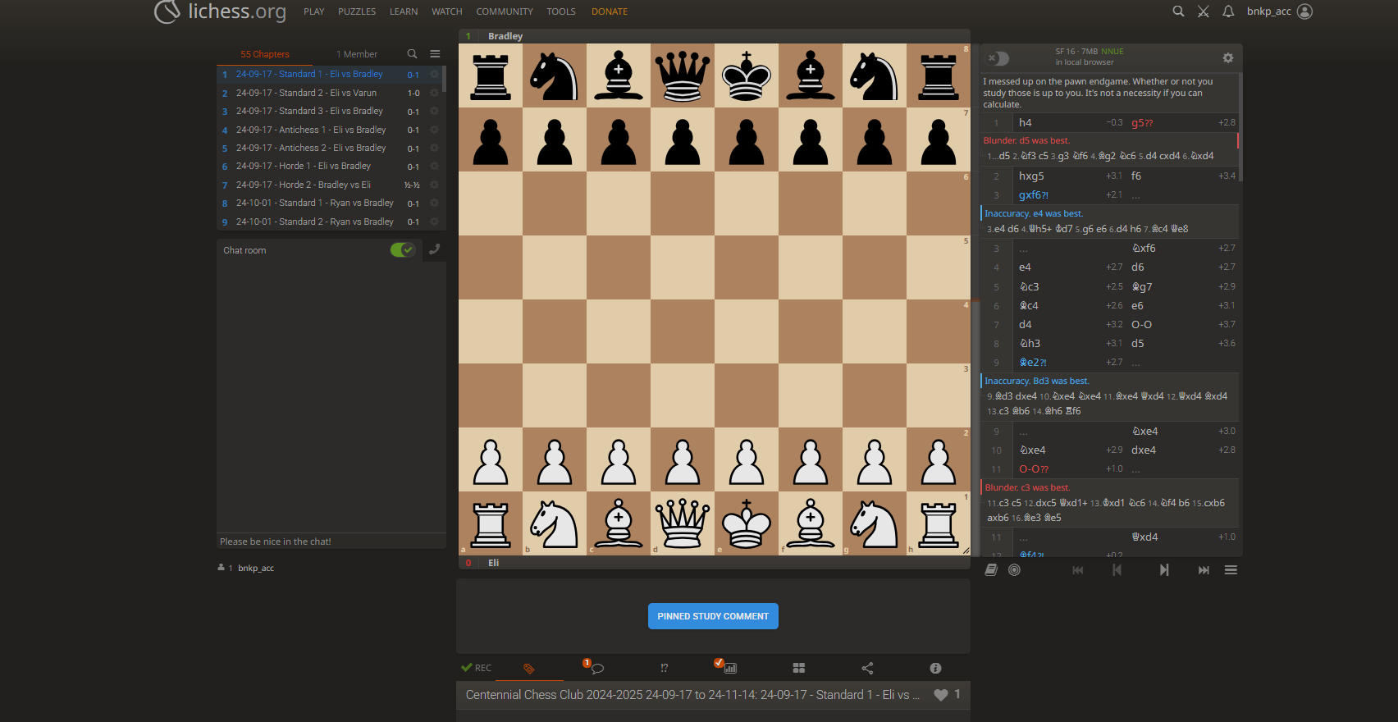Open the share and export tab

point(867,668)
